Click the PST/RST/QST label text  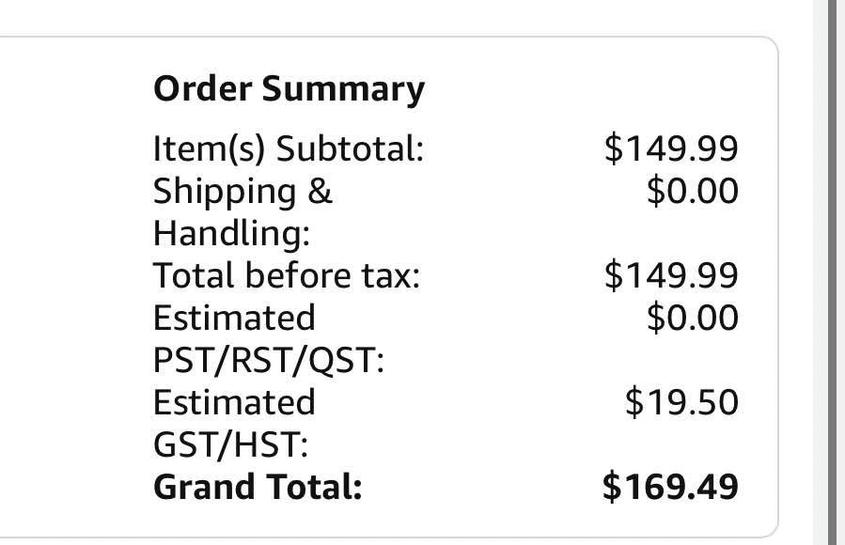(x=269, y=360)
